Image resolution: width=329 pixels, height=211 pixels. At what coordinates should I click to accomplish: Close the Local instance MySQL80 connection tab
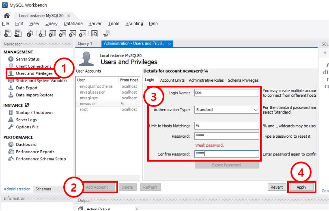(x=69, y=16)
